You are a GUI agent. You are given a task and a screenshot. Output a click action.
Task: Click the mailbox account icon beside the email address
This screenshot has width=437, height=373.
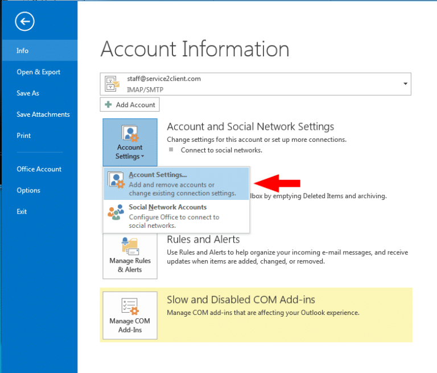coord(112,84)
